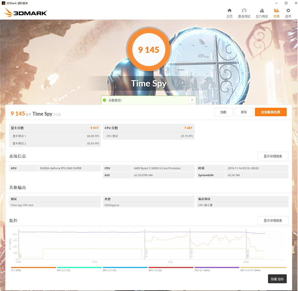Click the 加载 load button
The image size is (298, 291).
223,112
